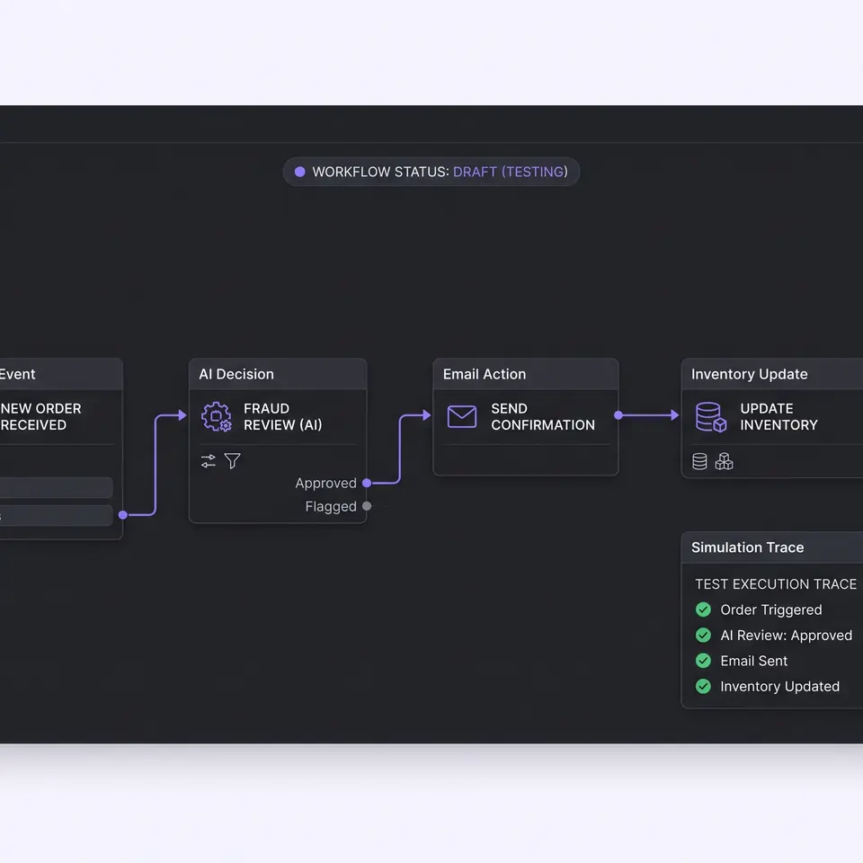Image resolution: width=863 pixels, height=863 pixels.
Task: Click the purple workflow status indicator dot
Action: point(300,172)
